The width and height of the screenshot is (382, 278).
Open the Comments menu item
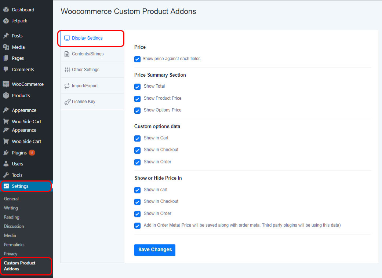click(26, 69)
